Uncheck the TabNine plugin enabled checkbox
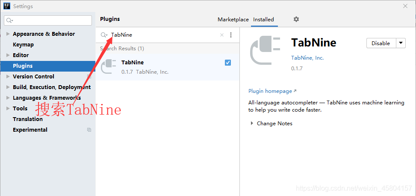 point(227,63)
